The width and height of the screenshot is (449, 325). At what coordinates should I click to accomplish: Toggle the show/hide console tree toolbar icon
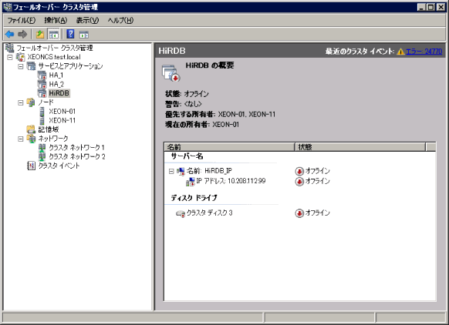[x=53, y=35]
